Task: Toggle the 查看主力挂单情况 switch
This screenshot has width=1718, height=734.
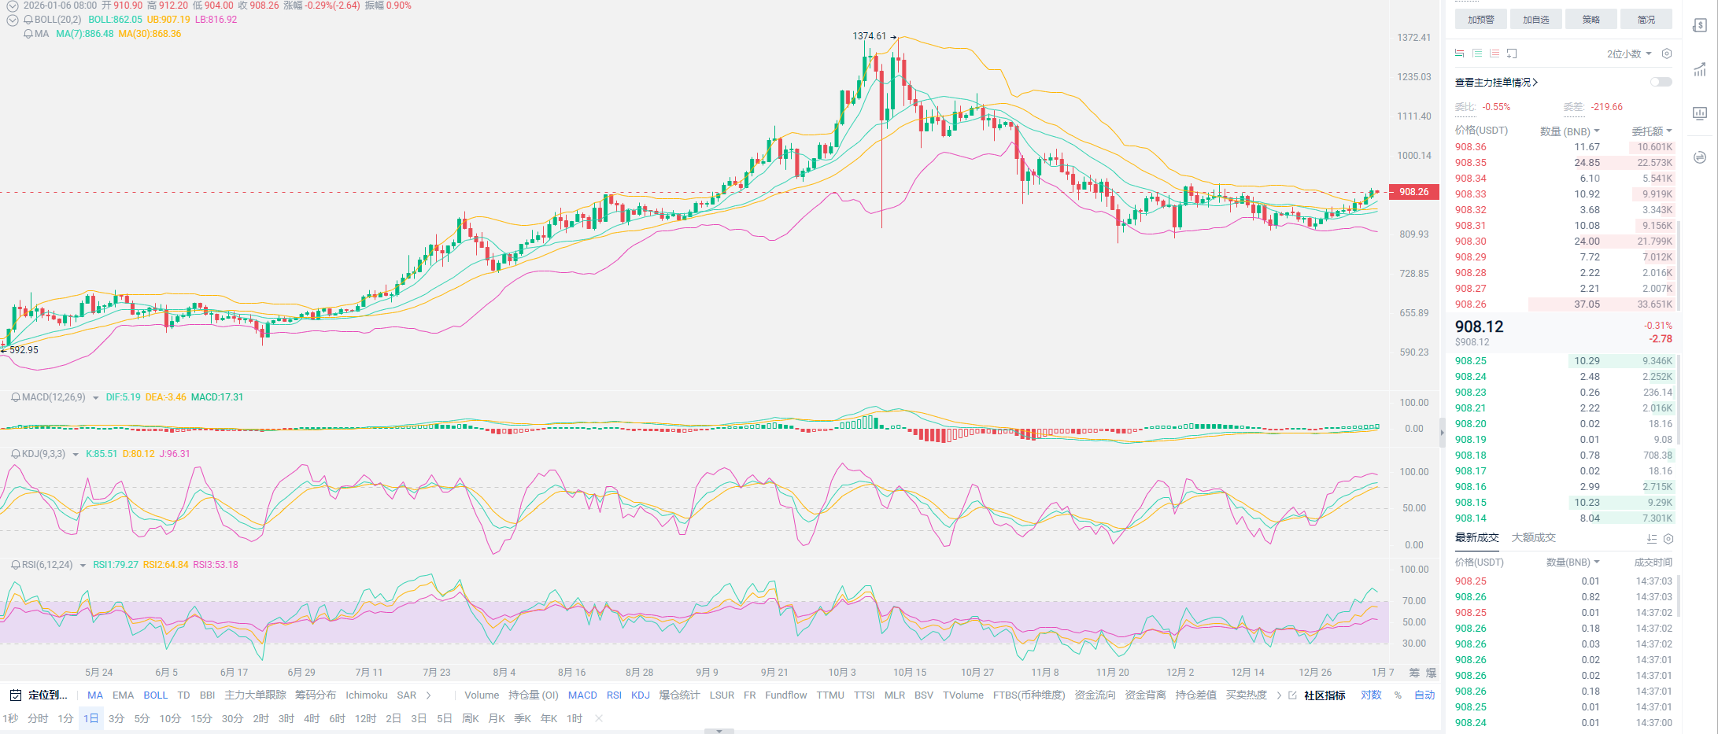Action: click(x=1661, y=82)
